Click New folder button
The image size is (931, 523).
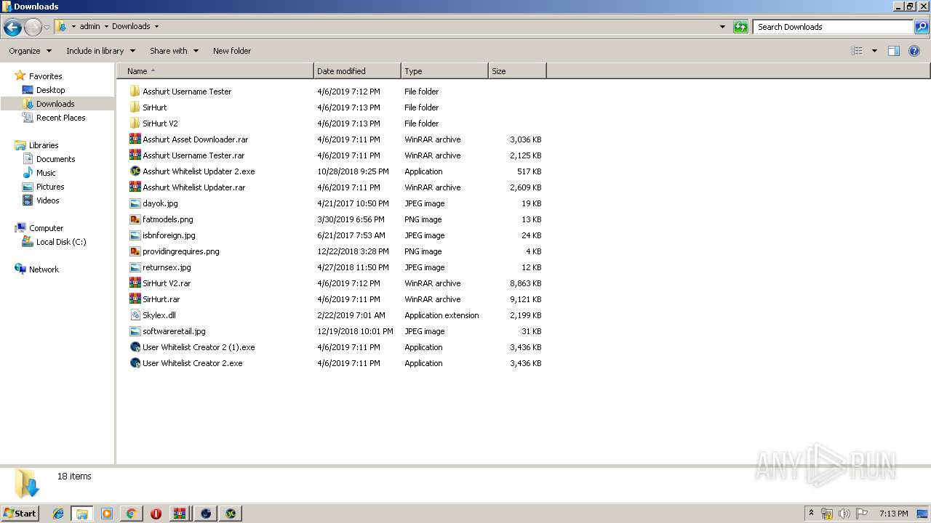coord(232,51)
